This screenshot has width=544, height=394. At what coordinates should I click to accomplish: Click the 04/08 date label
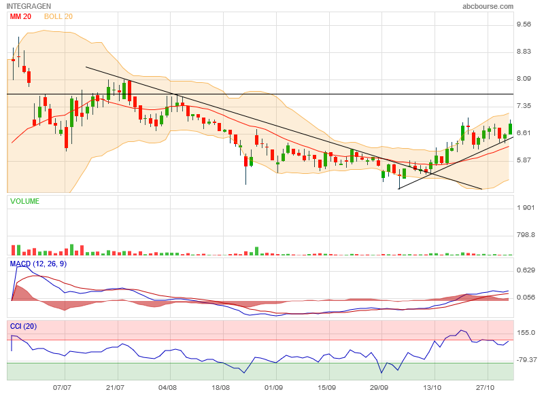[x=167, y=387]
